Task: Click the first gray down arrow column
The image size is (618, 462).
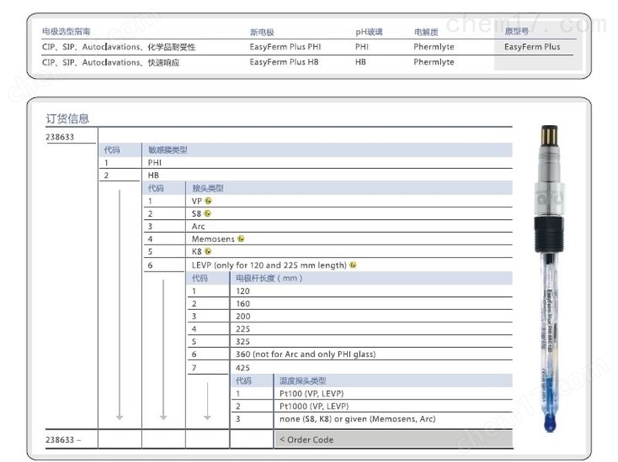Action: (120, 305)
